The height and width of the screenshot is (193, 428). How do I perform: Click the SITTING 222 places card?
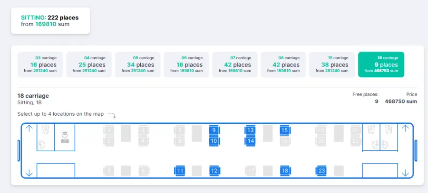coord(50,21)
